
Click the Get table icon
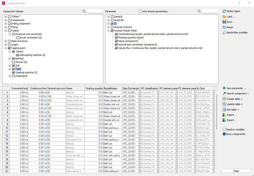point(224,110)
